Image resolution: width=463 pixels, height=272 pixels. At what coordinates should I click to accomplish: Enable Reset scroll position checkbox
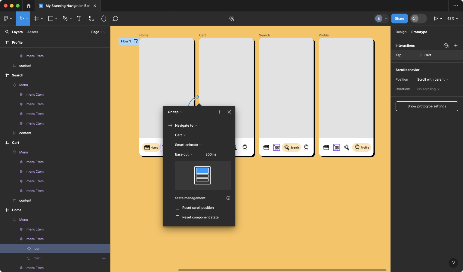(x=177, y=208)
